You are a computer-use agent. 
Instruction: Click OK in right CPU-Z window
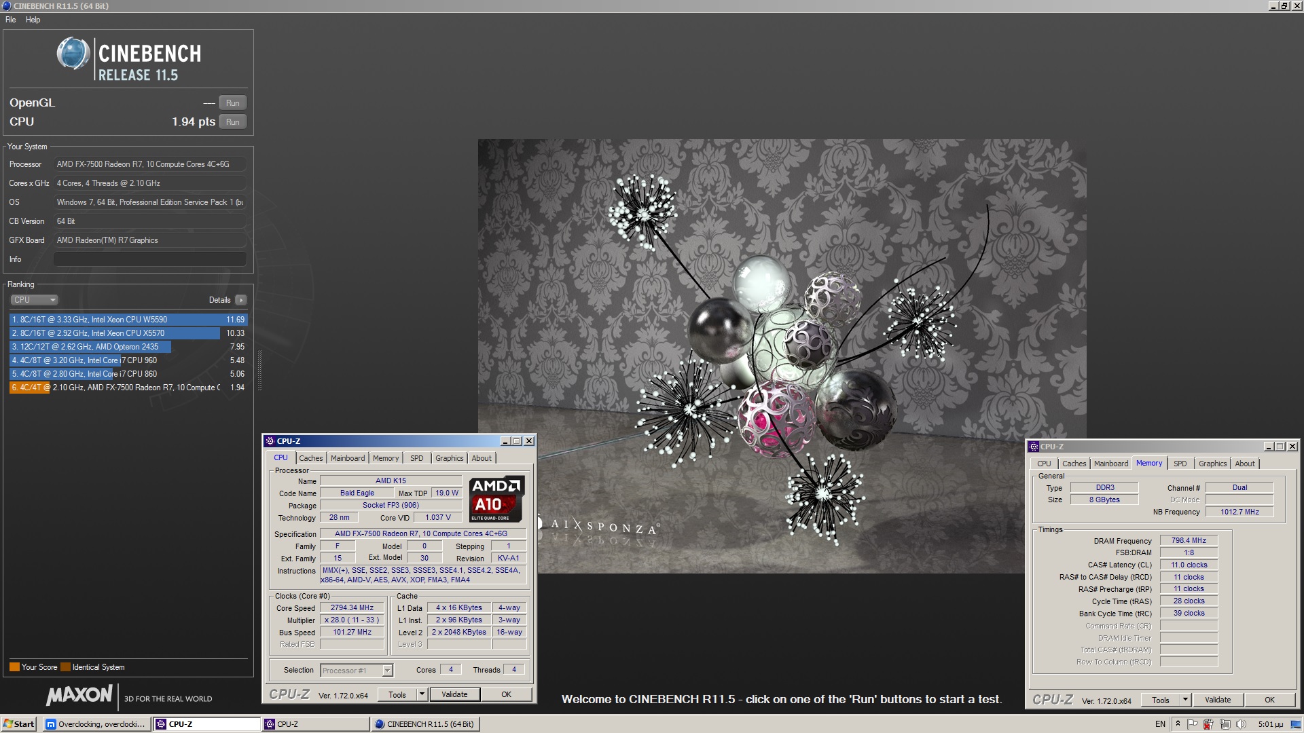(1269, 700)
